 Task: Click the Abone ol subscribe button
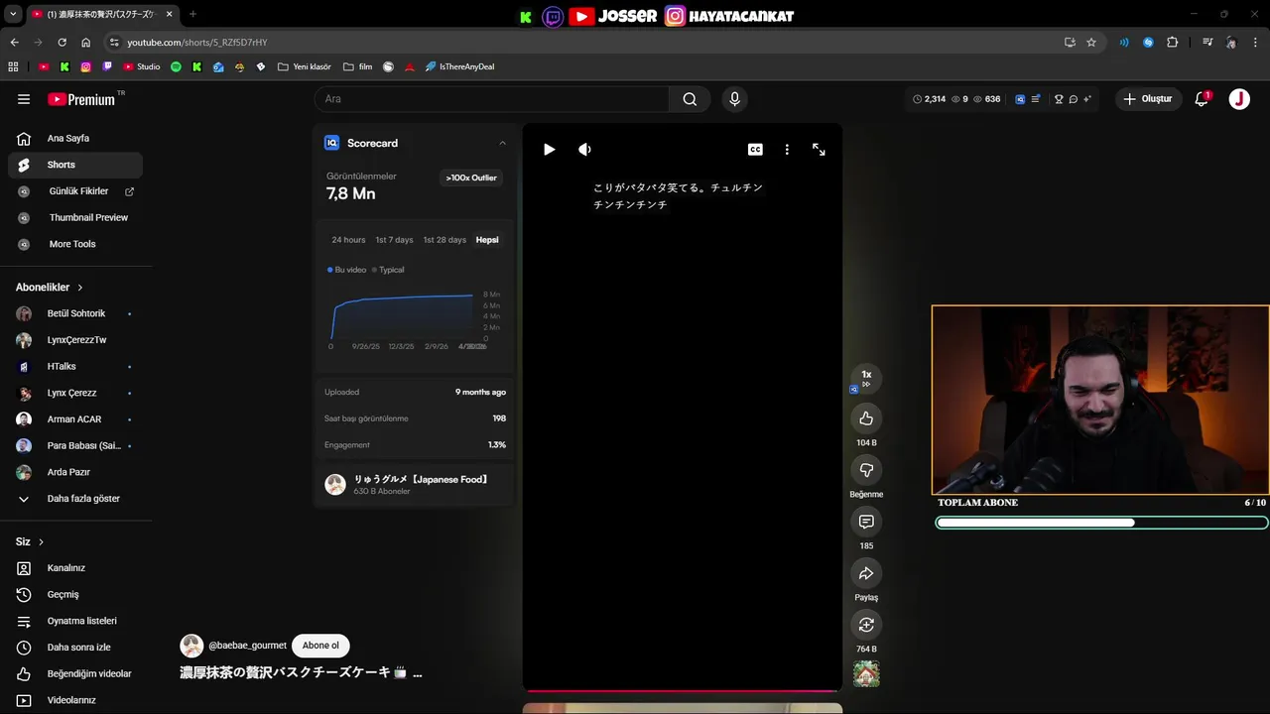pyautogui.click(x=320, y=646)
